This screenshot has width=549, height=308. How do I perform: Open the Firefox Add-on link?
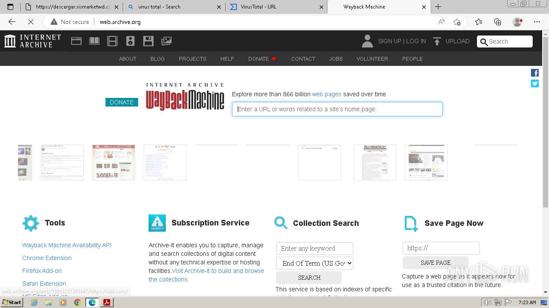coord(42,271)
